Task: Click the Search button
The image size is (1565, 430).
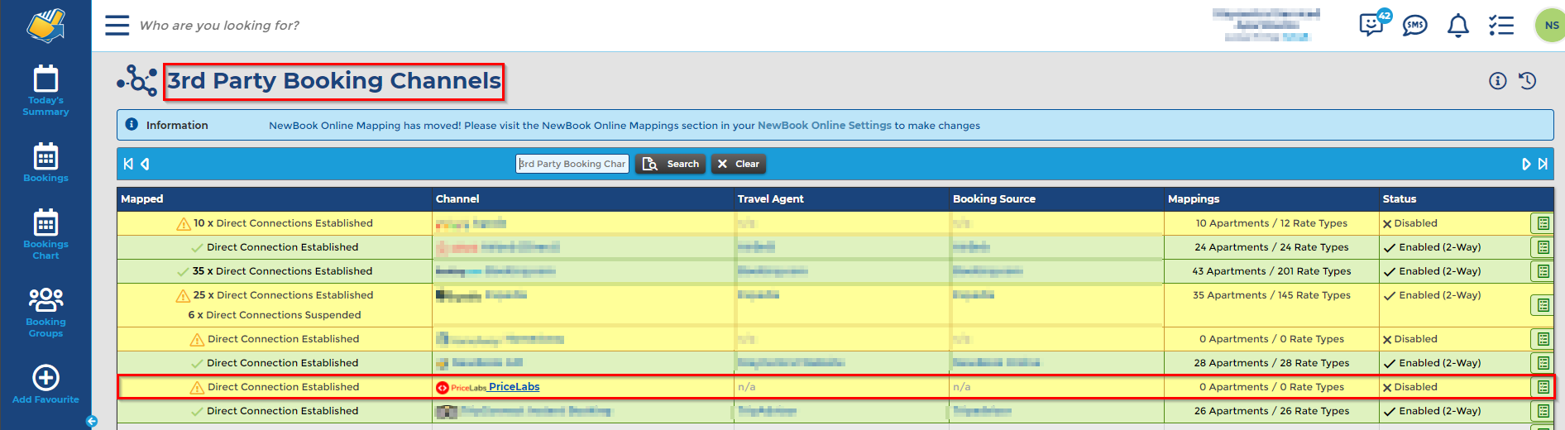Action: point(671,164)
